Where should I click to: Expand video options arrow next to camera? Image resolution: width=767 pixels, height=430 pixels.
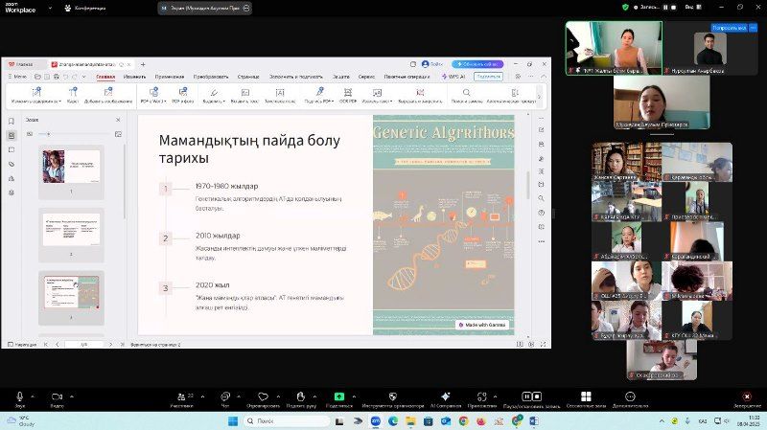(x=71, y=395)
